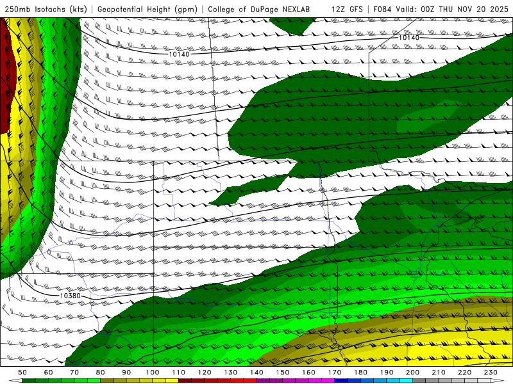This screenshot has width=513, height=384.
Task: Click the eastern 10140 height contour label
Action: click(409, 38)
